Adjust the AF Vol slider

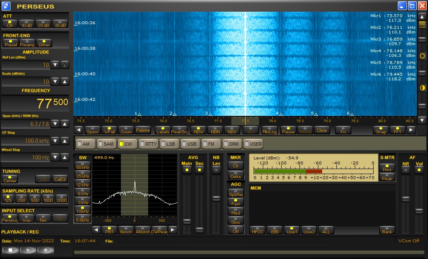pos(419,211)
